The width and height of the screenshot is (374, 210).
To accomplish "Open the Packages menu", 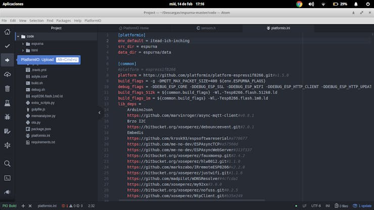I will click(x=64, y=21).
